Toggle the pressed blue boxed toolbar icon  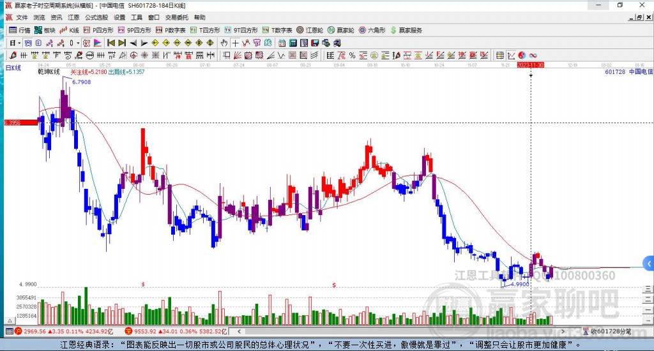[x=28, y=43]
